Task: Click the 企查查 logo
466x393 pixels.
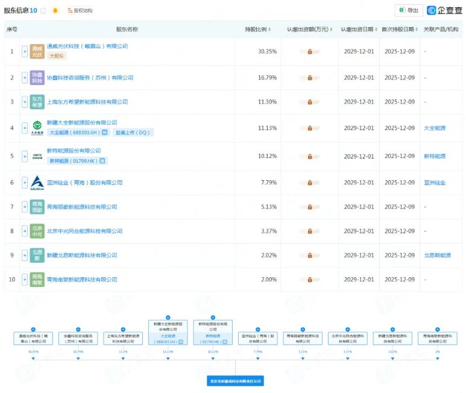Action: tap(444, 10)
